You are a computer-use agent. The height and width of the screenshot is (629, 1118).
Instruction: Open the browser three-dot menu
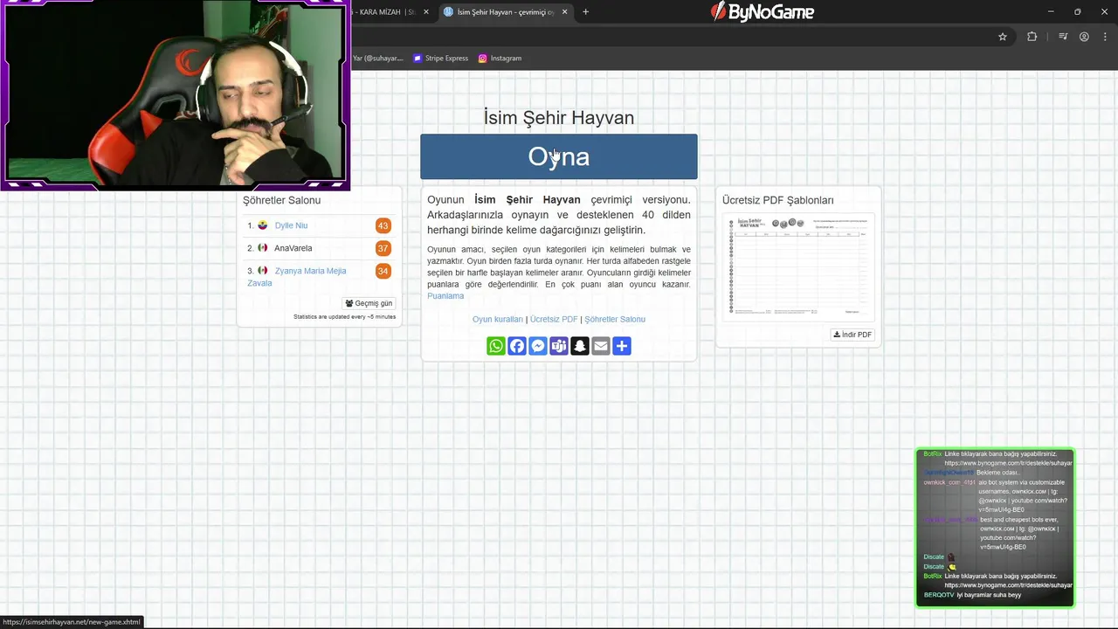click(1105, 37)
